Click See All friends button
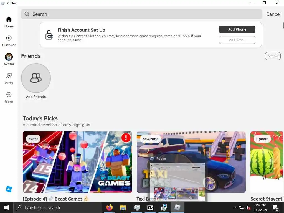This screenshot has width=284, height=213. pyautogui.click(x=273, y=56)
